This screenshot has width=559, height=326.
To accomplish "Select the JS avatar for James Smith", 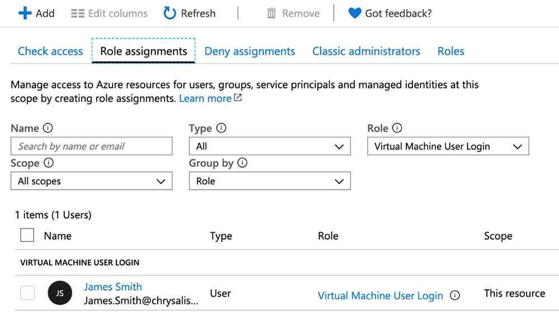I will (x=60, y=293).
